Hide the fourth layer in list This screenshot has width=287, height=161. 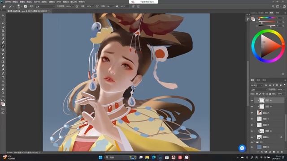click(x=252, y=119)
